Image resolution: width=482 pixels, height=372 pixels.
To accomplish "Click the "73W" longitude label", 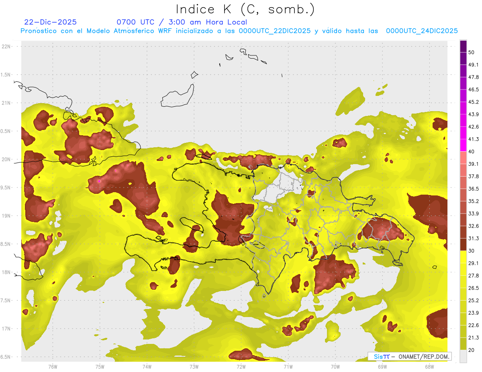I will [x=194, y=367].
